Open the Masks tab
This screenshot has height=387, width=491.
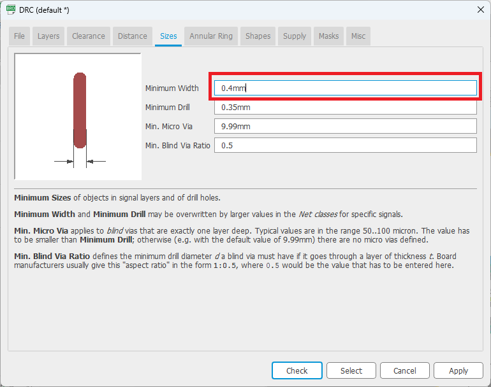tap(329, 36)
